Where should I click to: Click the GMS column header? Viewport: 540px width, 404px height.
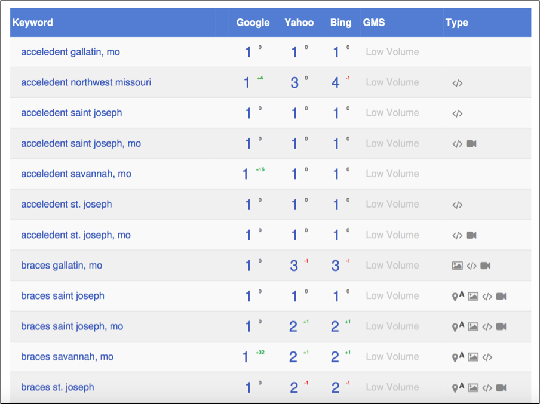[x=374, y=23]
